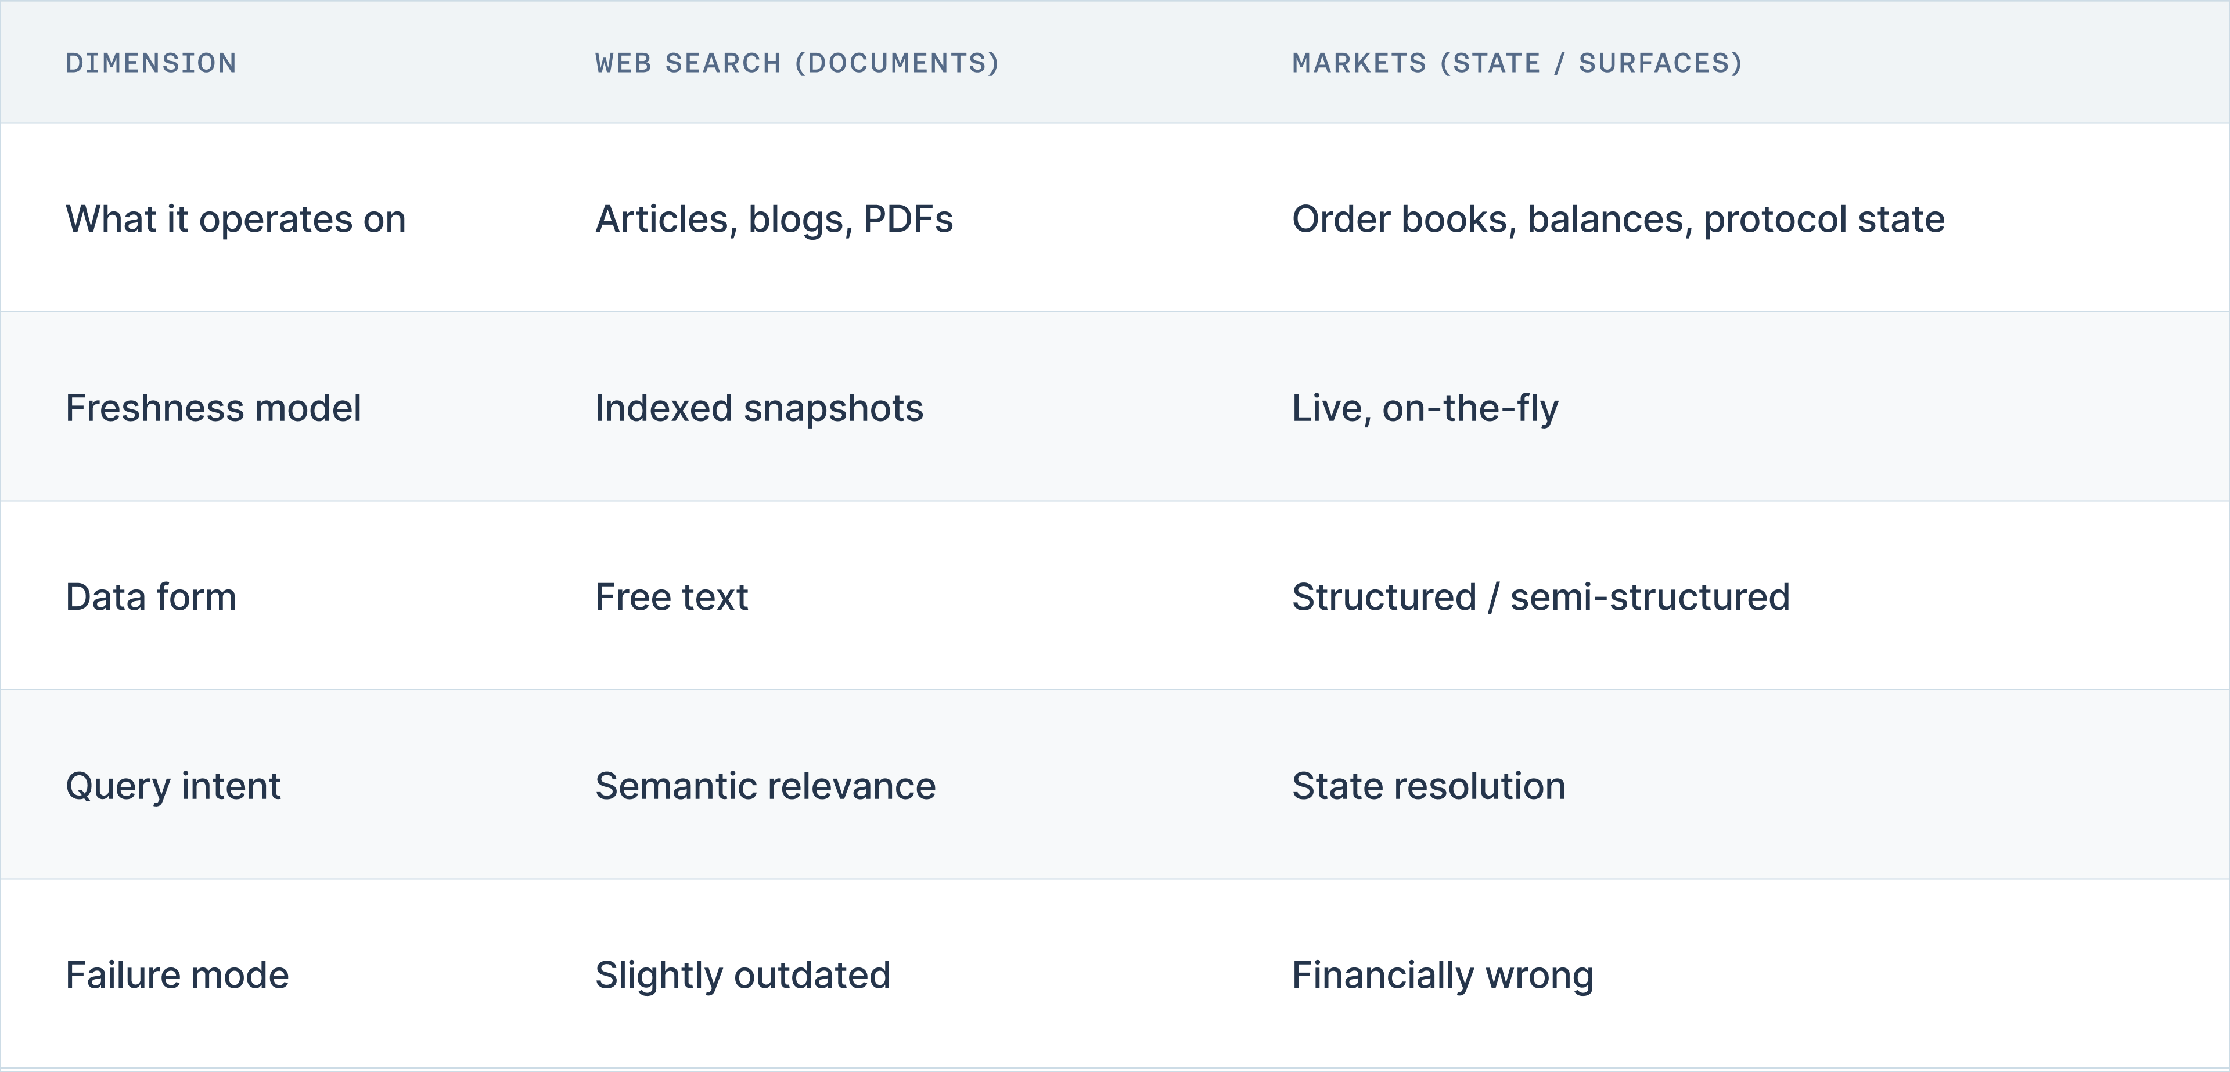This screenshot has width=2230, height=1072.
Task: Select the 'Free text' cell
Action: click(x=671, y=596)
